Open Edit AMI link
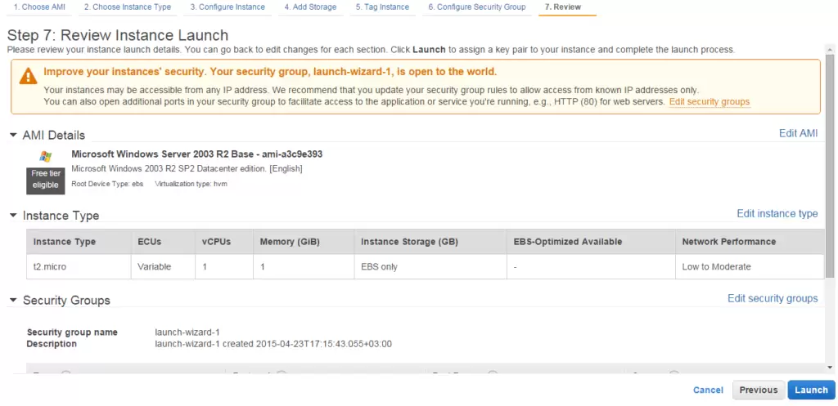Screen dimensions: 838x406 click(x=798, y=133)
